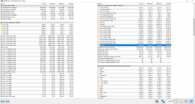Screen dimensions: 195x104
Task: Collapse the System: MSI MS-7B86 group header
Action: click(37, 6)
